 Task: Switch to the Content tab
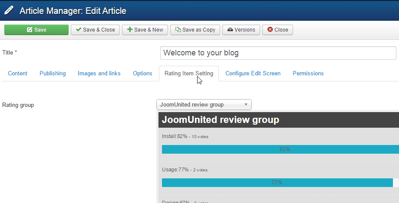[x=18, y=74]
